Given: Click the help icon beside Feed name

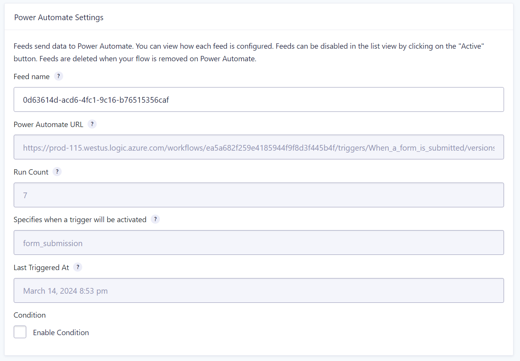Looking at the screenshot, I should (x=58, y=76).
